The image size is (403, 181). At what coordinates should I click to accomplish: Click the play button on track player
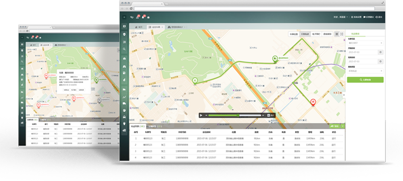[201, 115]
